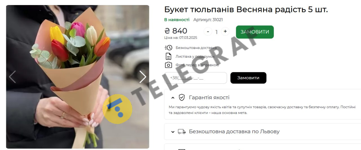Expand the Безкоштовна доставка по Львову chevron
Viewport: 361px width, 150px height.
(173, 132)
